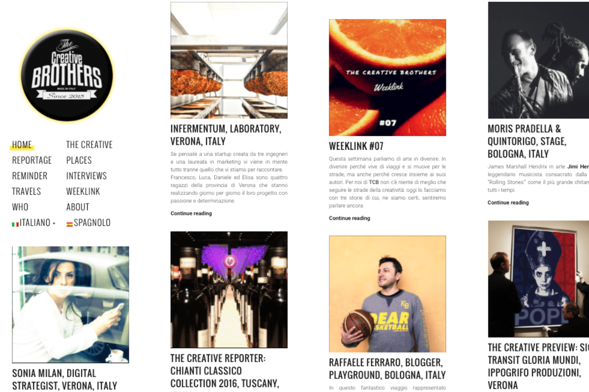Screen dimensions: 589x392
Task: Open the Infermentum Laboratory Verona headline
Action: [226, 135]
